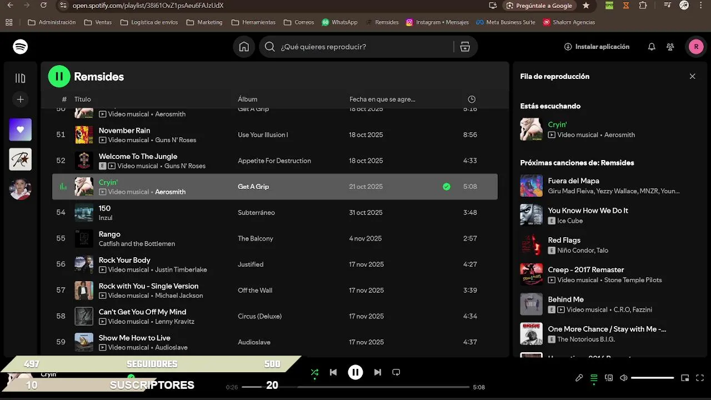Open Meta Business Suite bookmark

(x=505, y=22)
